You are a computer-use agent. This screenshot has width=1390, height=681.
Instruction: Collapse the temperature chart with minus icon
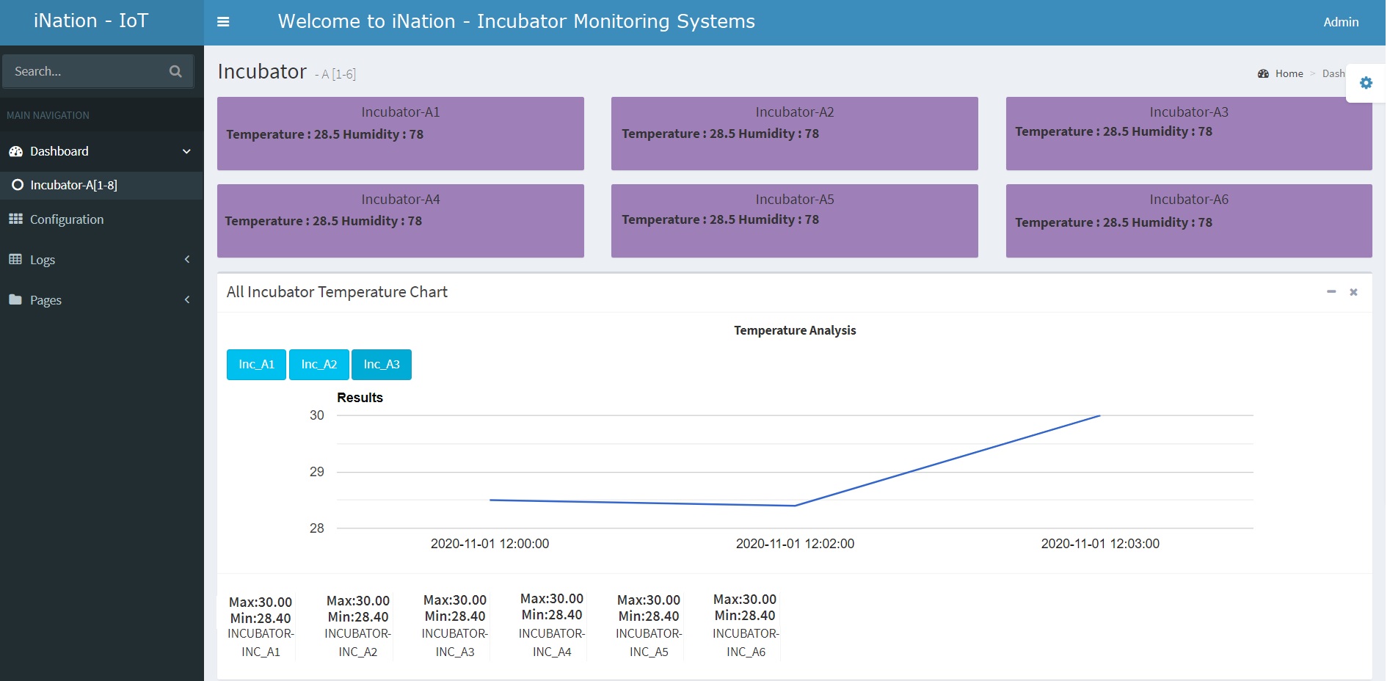pos(1331,292)
